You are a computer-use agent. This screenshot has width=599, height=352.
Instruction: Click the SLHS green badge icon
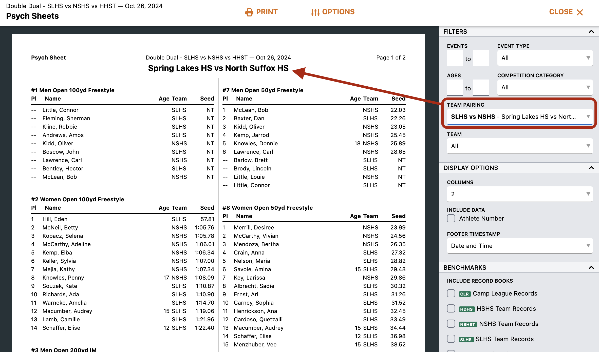tap(466, 339)
